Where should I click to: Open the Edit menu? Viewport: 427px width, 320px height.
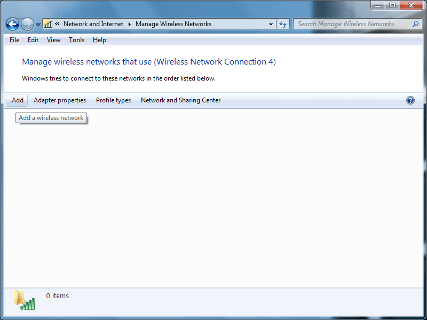coord(33,40)
